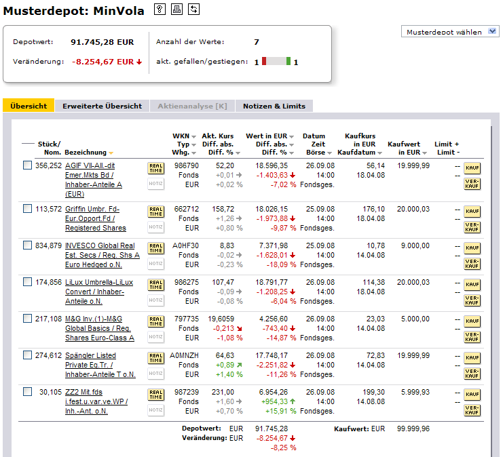Click the NOTIZ icon for Griffin Umbr. fund

156,226
